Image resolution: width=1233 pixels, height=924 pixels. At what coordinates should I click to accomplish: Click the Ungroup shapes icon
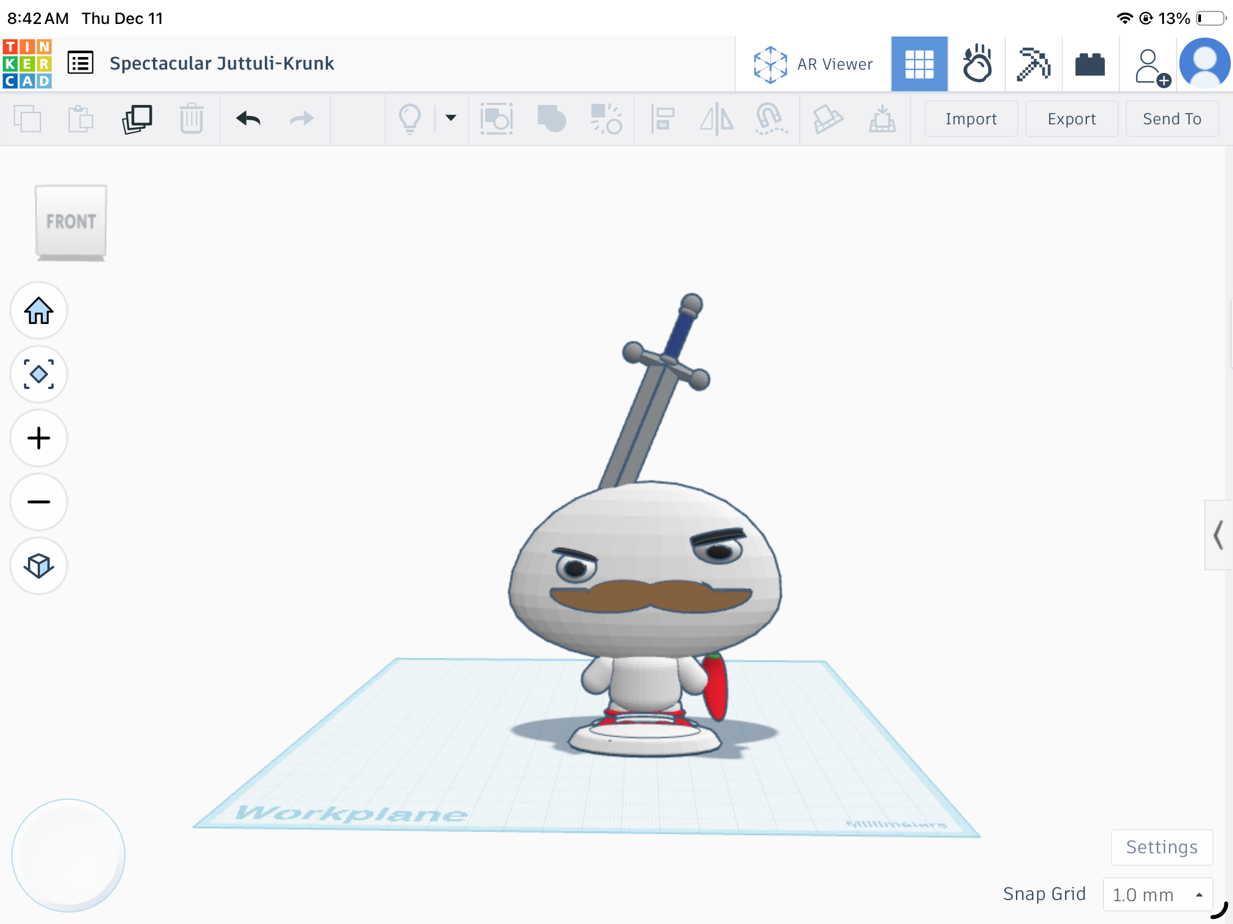(606, 119)
